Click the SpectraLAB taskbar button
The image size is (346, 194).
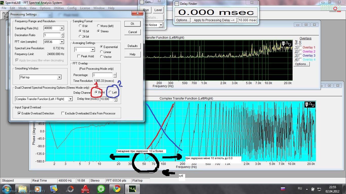132,189
